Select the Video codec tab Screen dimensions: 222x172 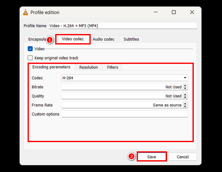(x=73, y=39)
